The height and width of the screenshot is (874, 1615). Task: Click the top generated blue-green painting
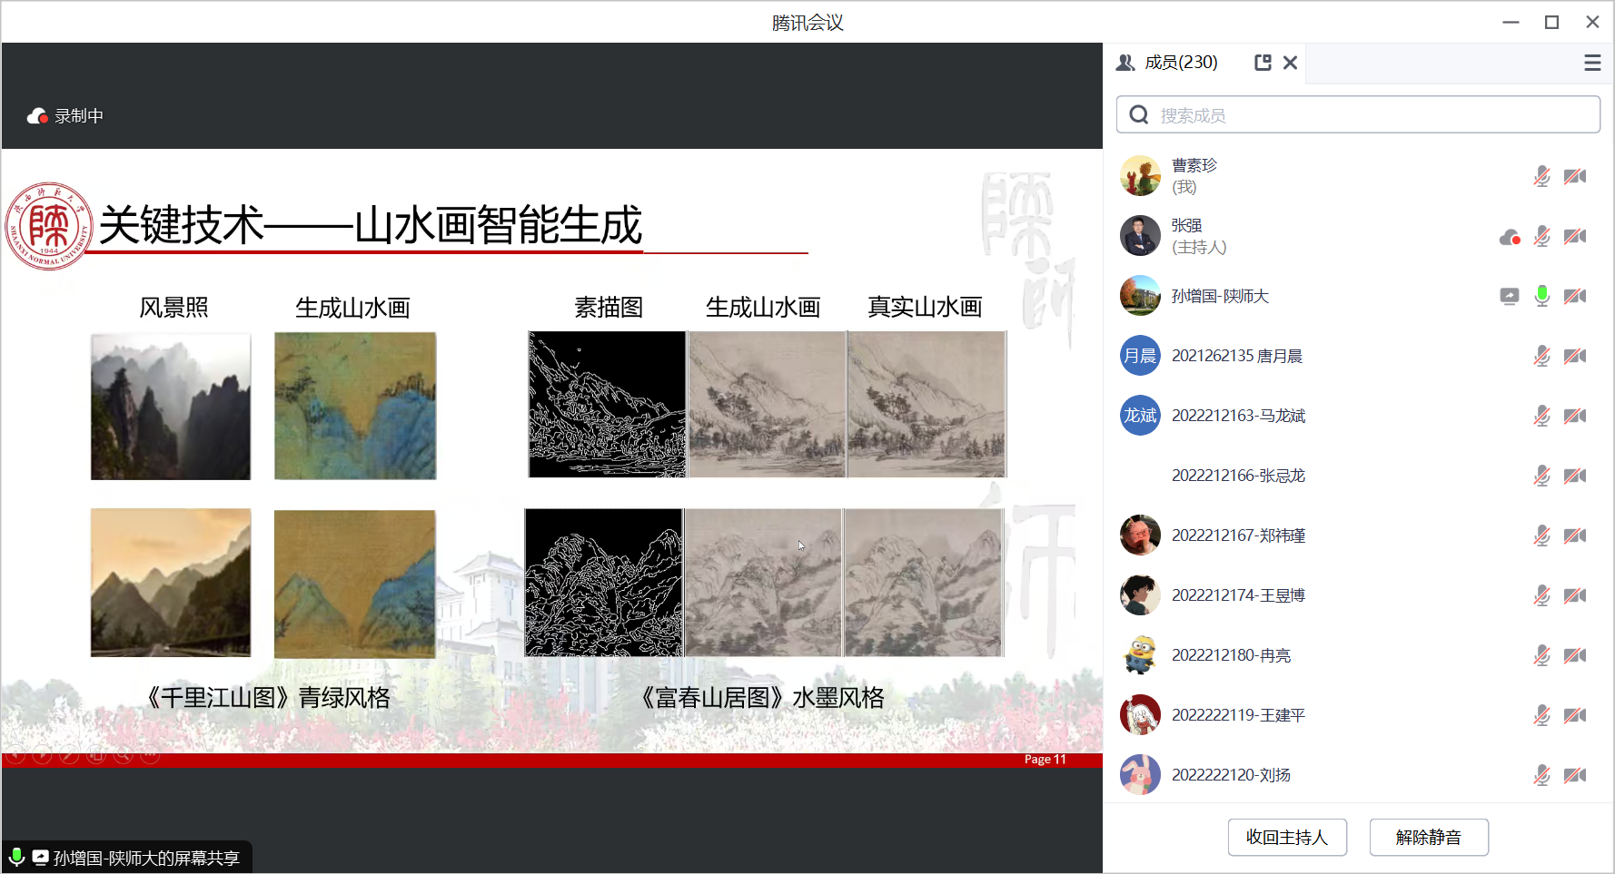coord(355,406)
